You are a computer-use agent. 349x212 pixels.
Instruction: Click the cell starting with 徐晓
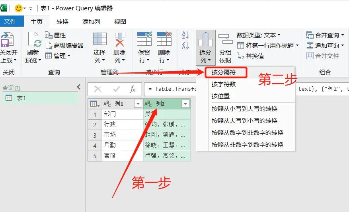click(x=167, y=145)
